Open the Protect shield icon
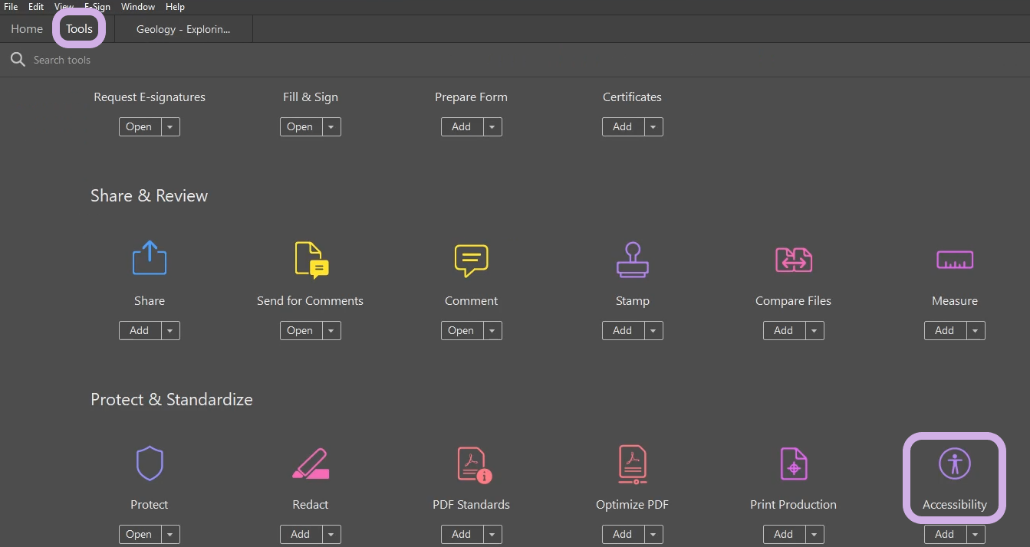Screen dimensions: 1030x547 click(150, 463)
